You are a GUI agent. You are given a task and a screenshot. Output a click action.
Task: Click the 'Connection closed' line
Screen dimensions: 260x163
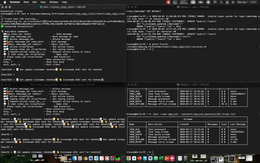coord(12,11)
